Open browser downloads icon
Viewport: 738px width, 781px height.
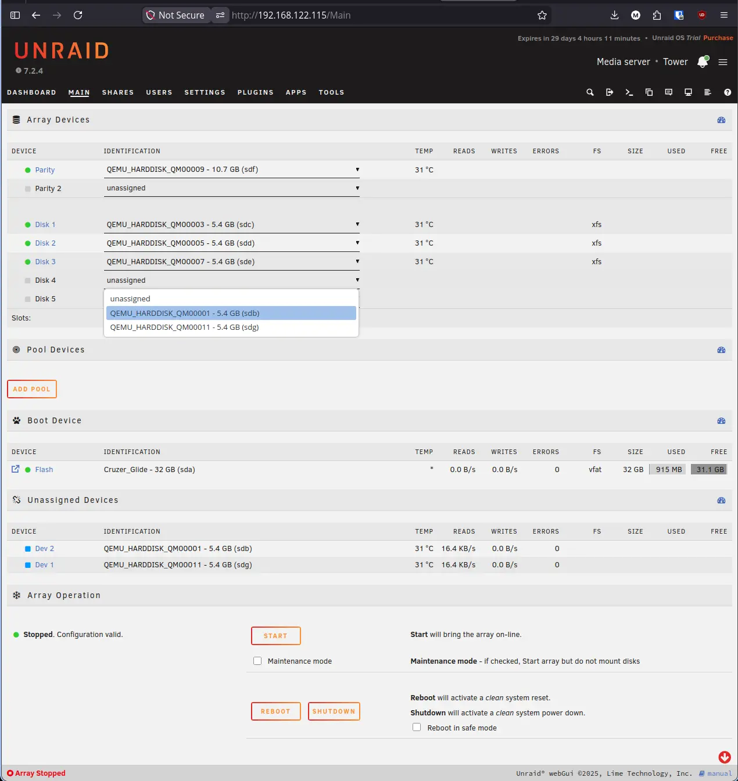pyautogui.click(x=614, y=15)
